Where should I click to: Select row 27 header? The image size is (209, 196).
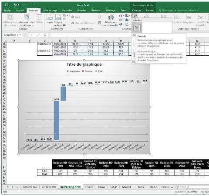4,51
